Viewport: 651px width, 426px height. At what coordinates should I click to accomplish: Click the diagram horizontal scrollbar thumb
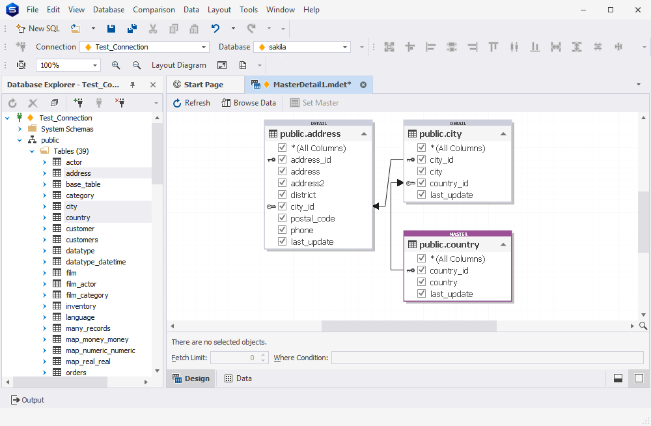click(409, 326)
